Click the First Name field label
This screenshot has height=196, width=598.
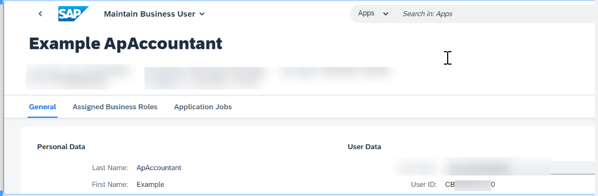coord(110,185)
